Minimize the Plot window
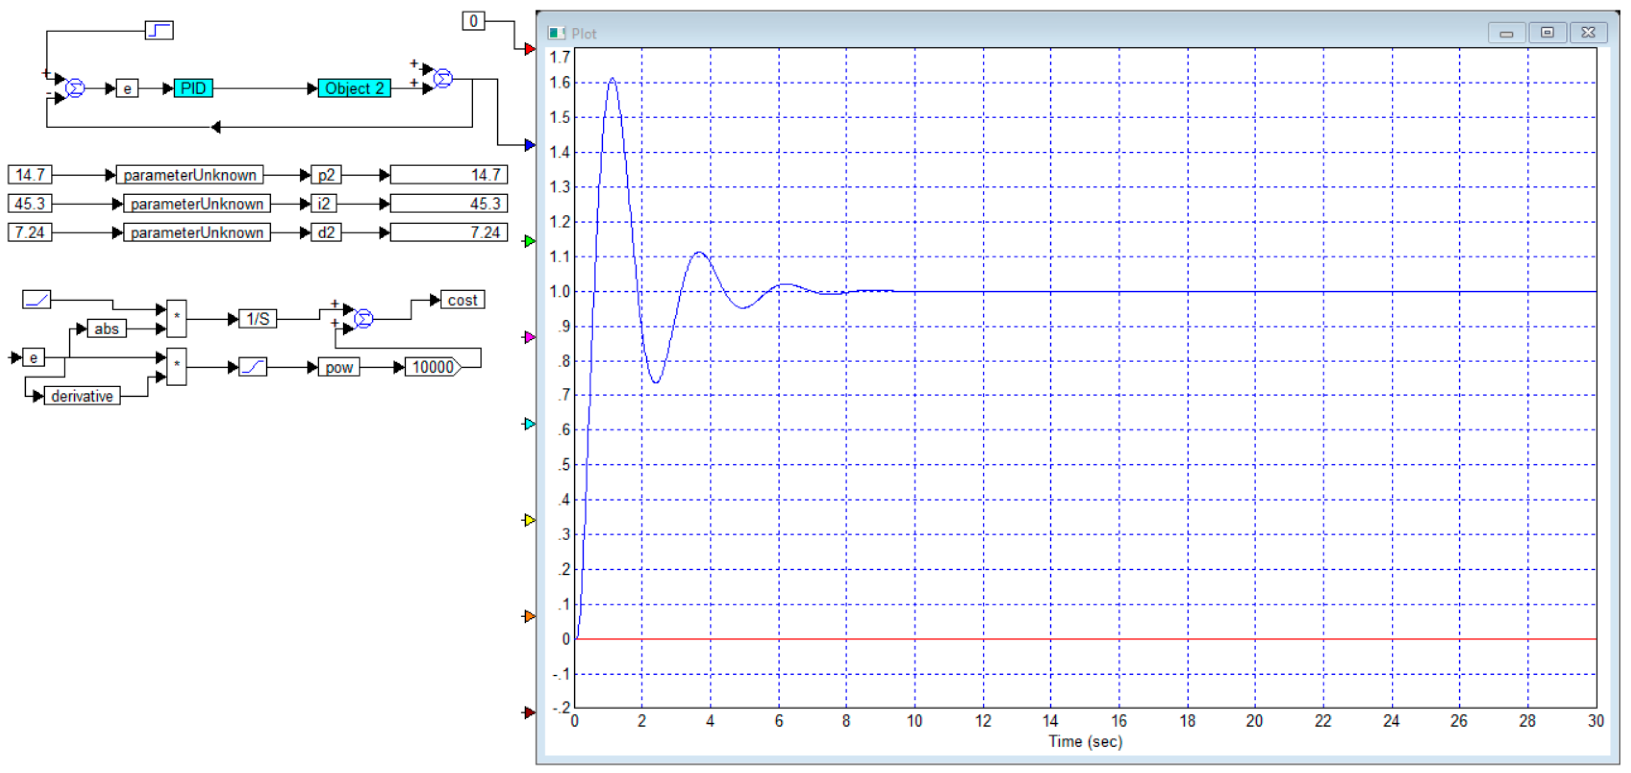 tap(1506, 33)
